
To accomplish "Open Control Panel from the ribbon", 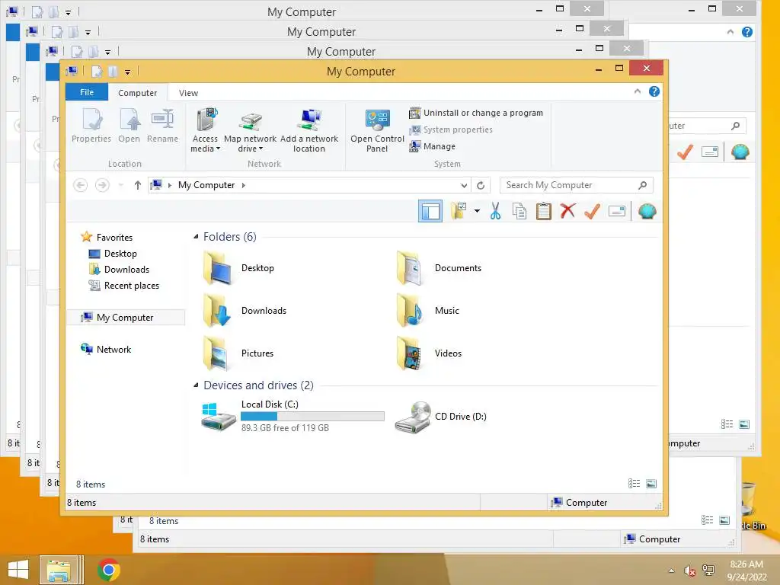I will [x=377, y=129].
